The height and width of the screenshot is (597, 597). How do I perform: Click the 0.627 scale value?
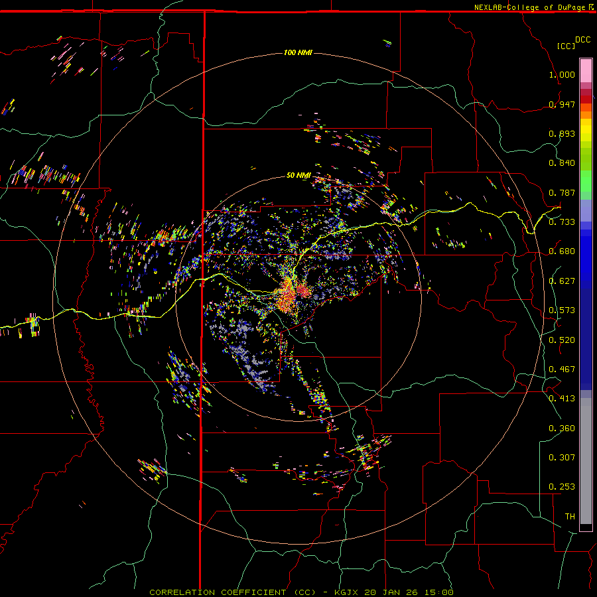(x=562, y=281)
